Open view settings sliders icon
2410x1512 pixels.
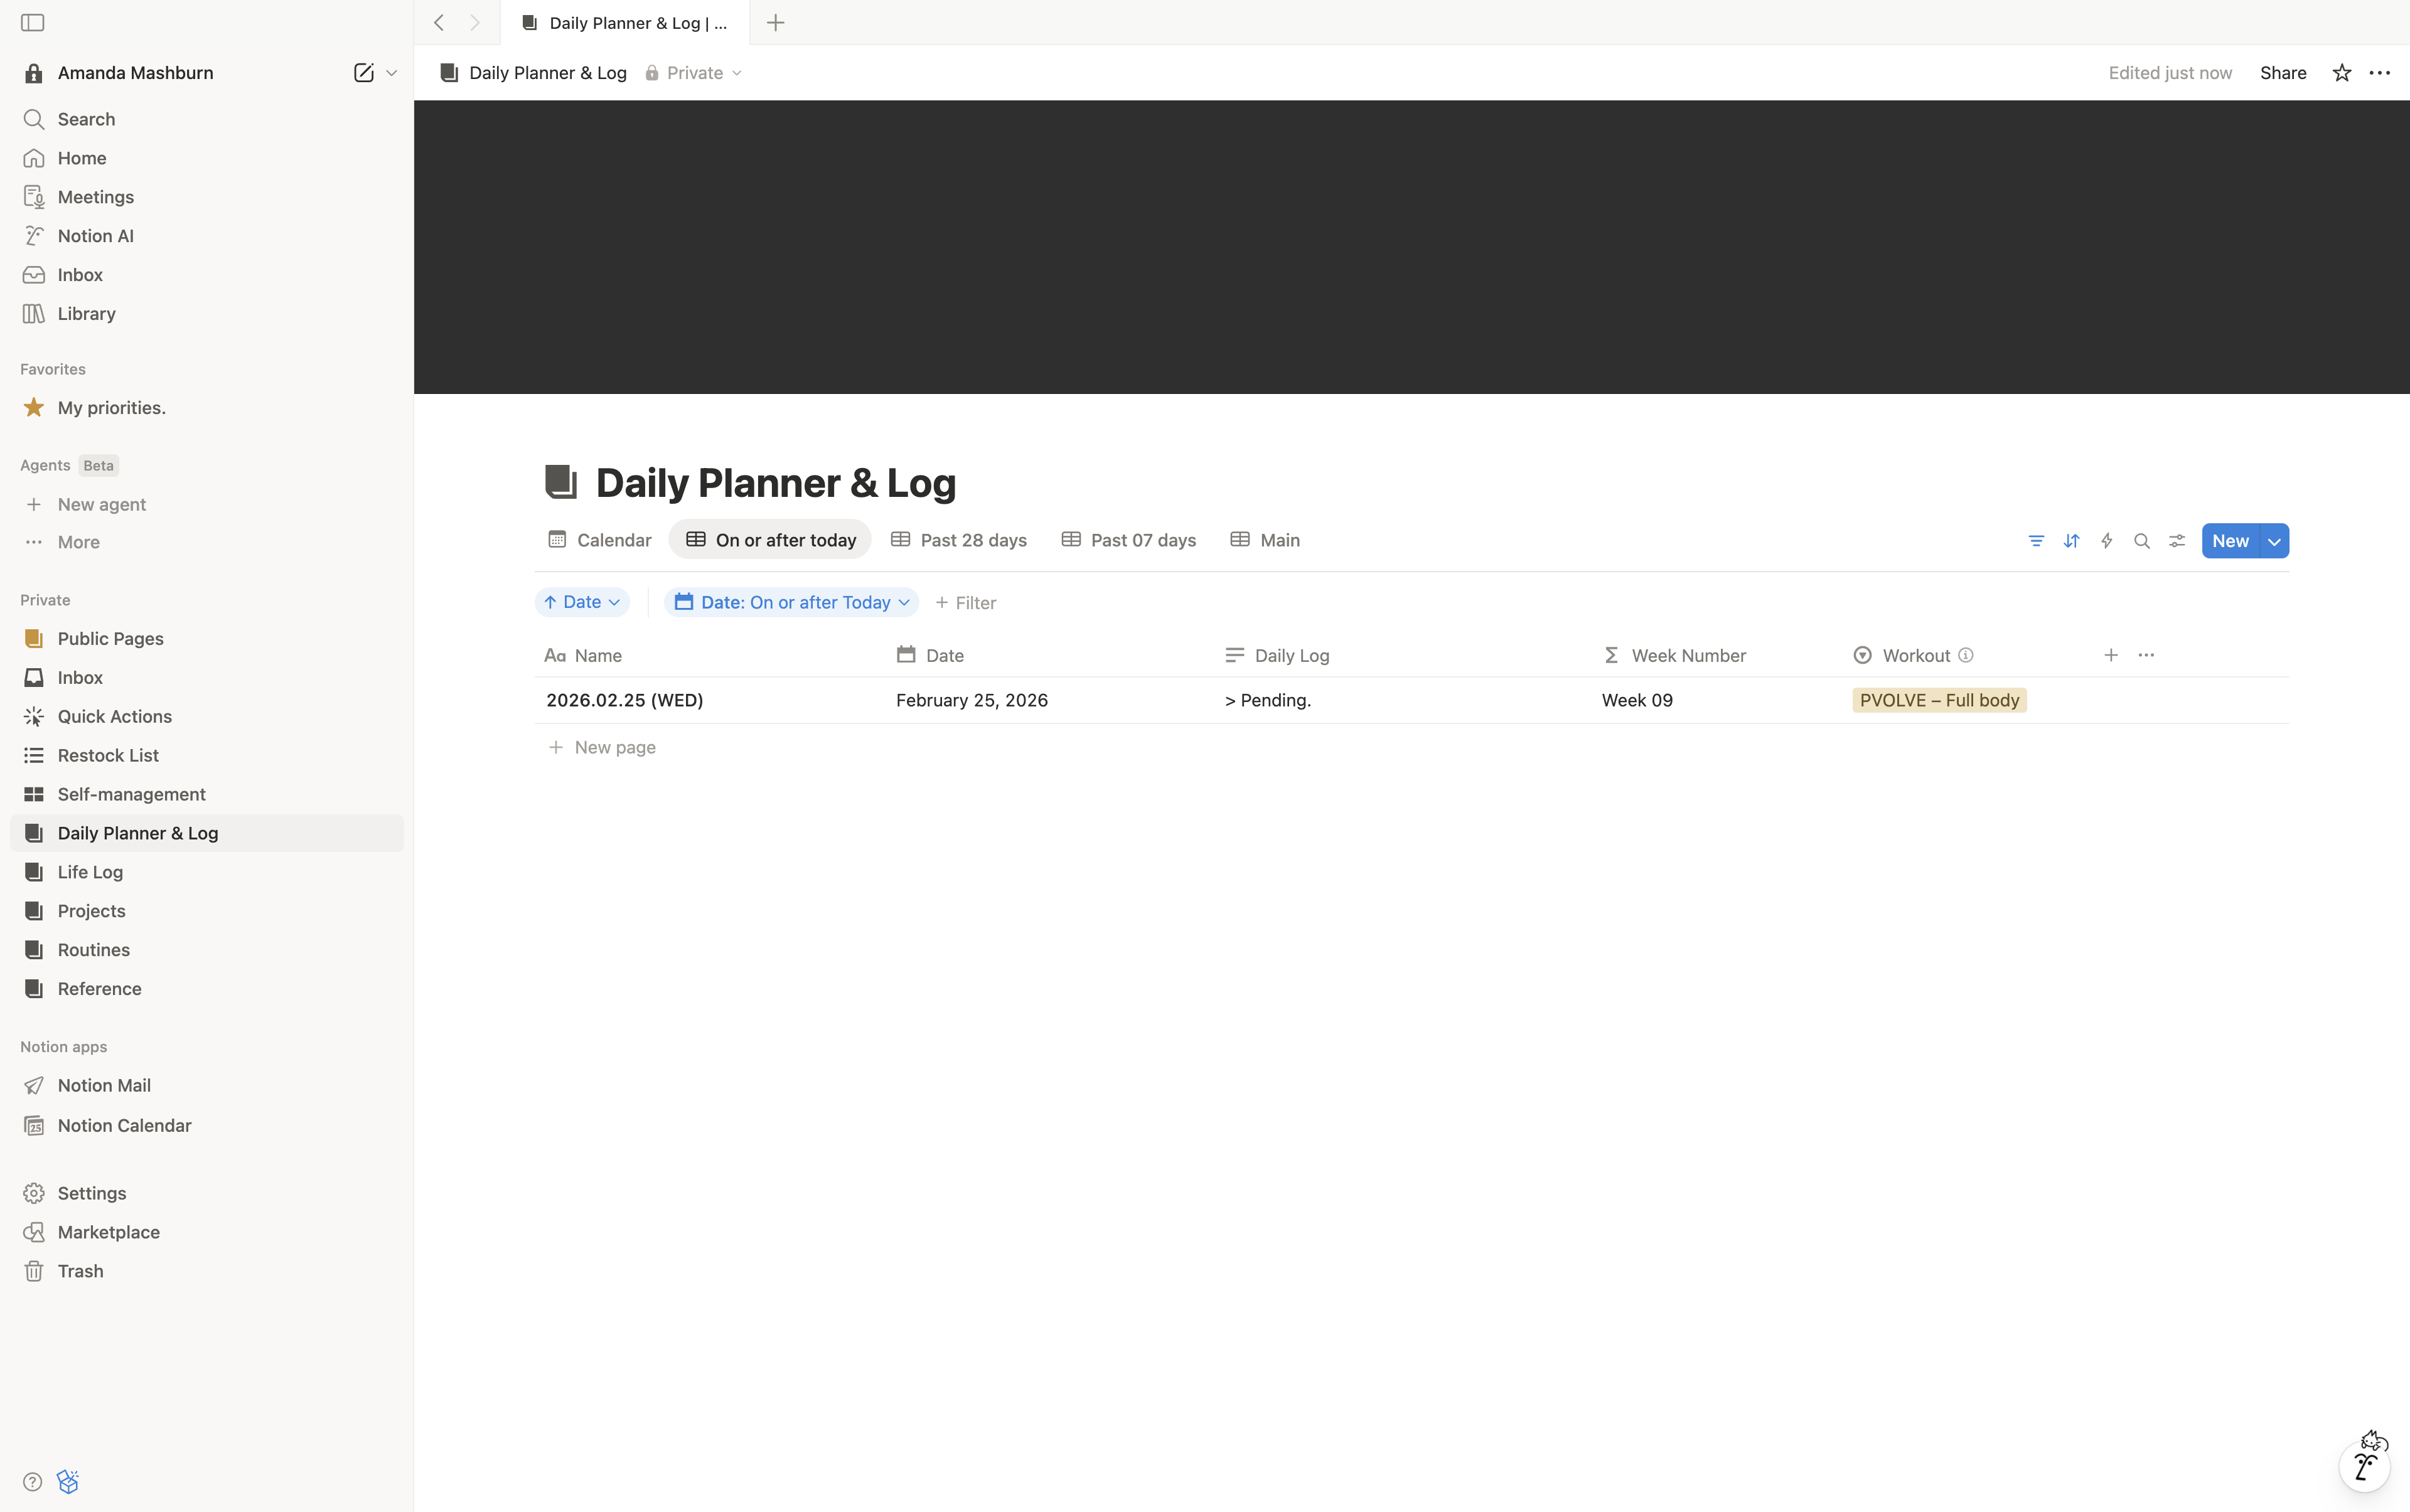[2177, 541]
